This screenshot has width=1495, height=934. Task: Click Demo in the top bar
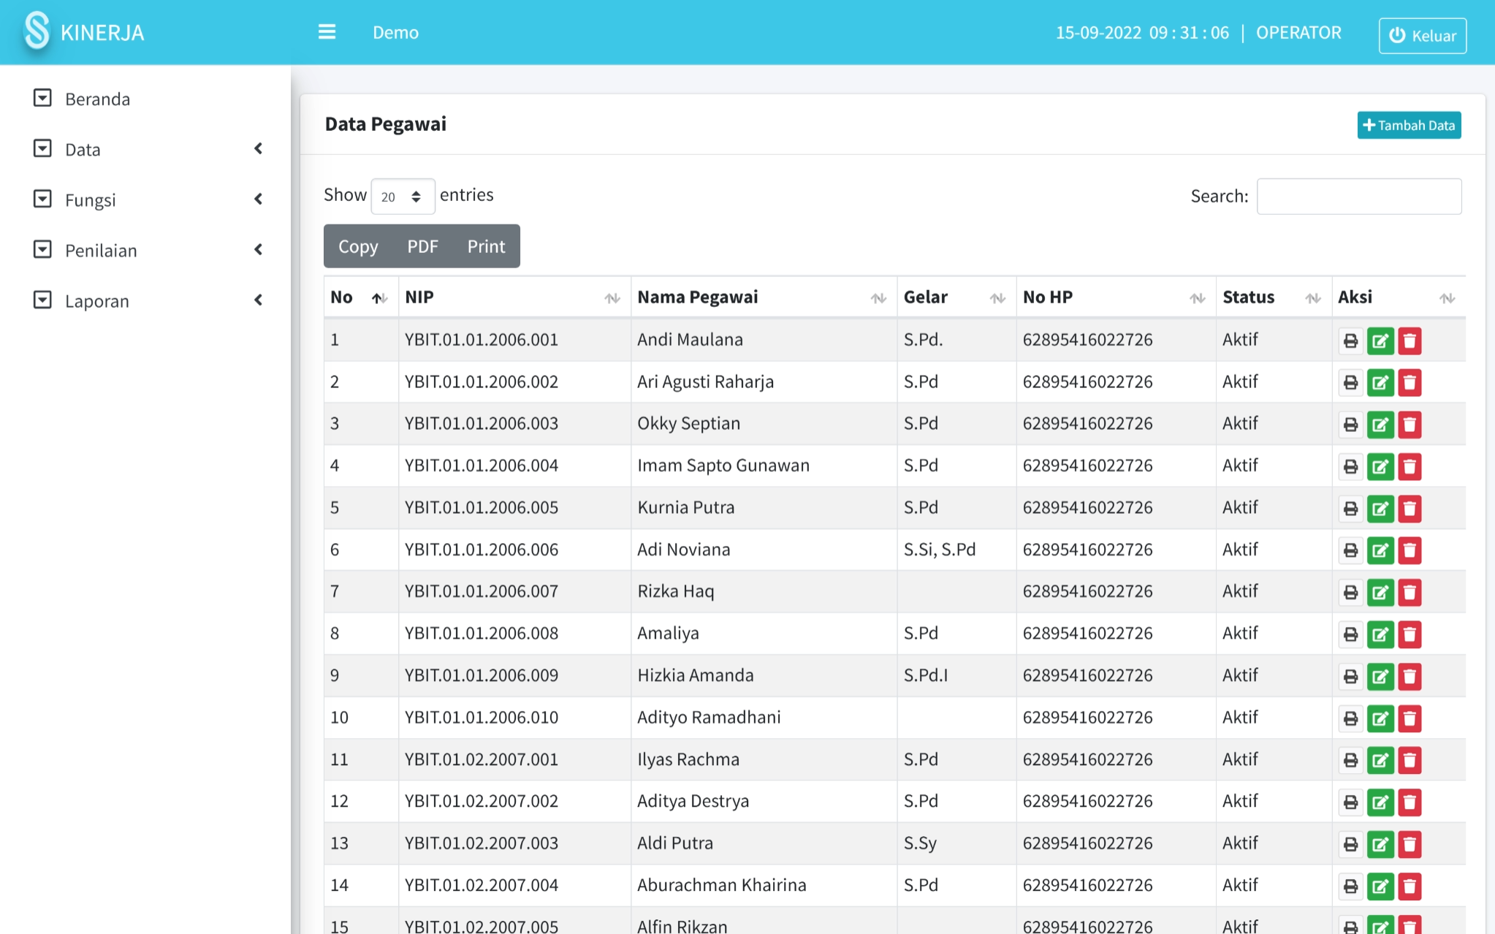[x=395, y=32]
